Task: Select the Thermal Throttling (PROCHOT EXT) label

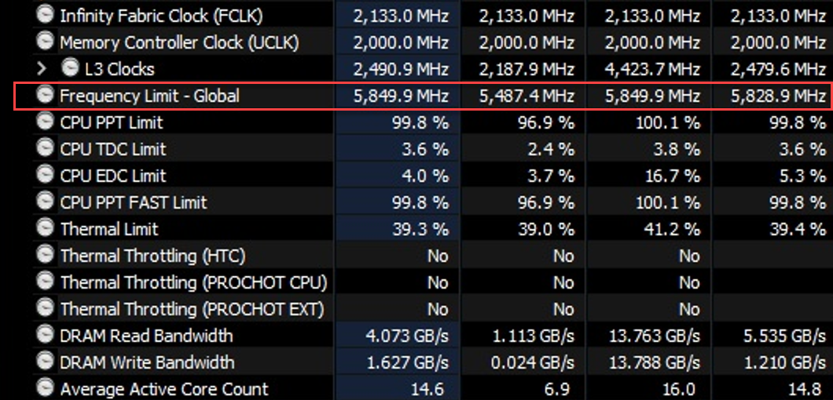Action: coord(193,309)
